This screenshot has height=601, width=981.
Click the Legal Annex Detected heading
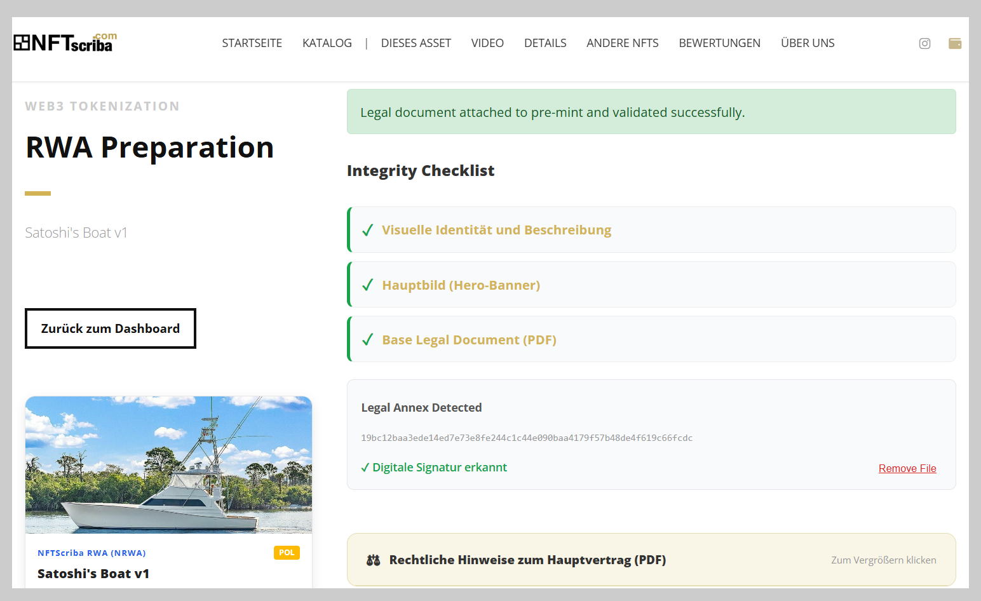pos(421,407)
